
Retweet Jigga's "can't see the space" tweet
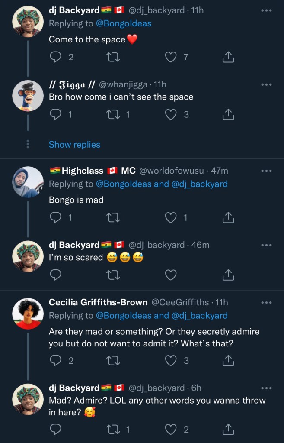point(113,114)
